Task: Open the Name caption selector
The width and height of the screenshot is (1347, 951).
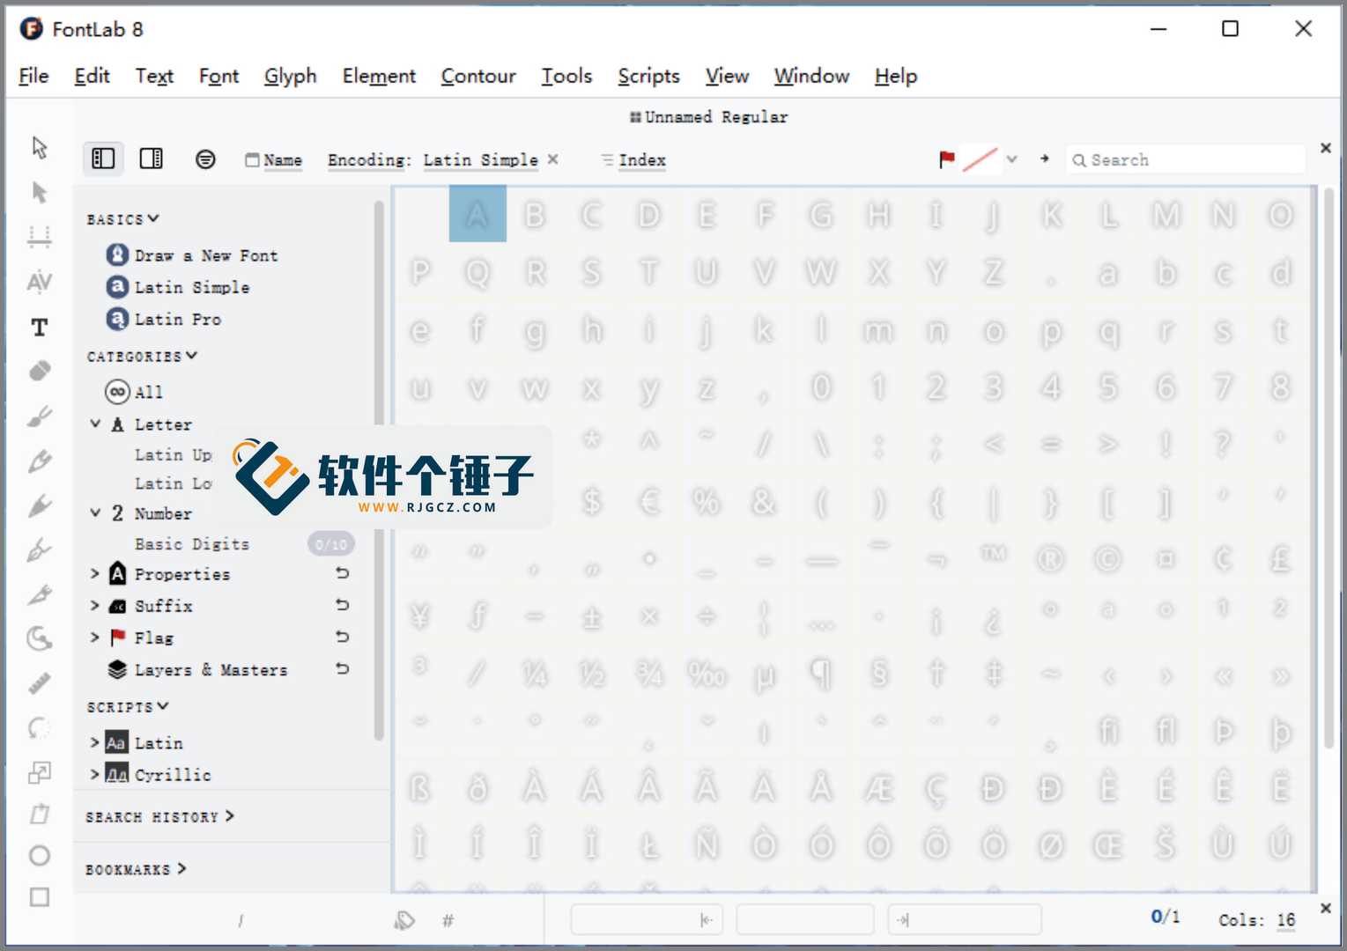Action: coord(274,159)
